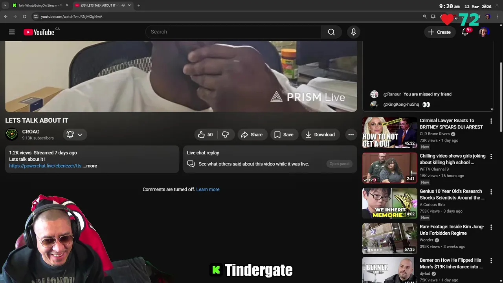The height and width of the screenshot is (283, 503).
Task: Open more actions three-dot menu under video
Action: [351, 134]
